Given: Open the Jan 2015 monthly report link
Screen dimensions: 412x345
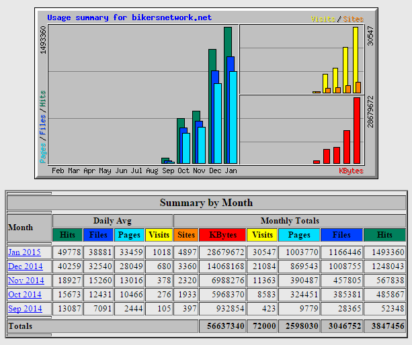Looking at the screenshot, I should pyautogui.click(x=24, y=252).
